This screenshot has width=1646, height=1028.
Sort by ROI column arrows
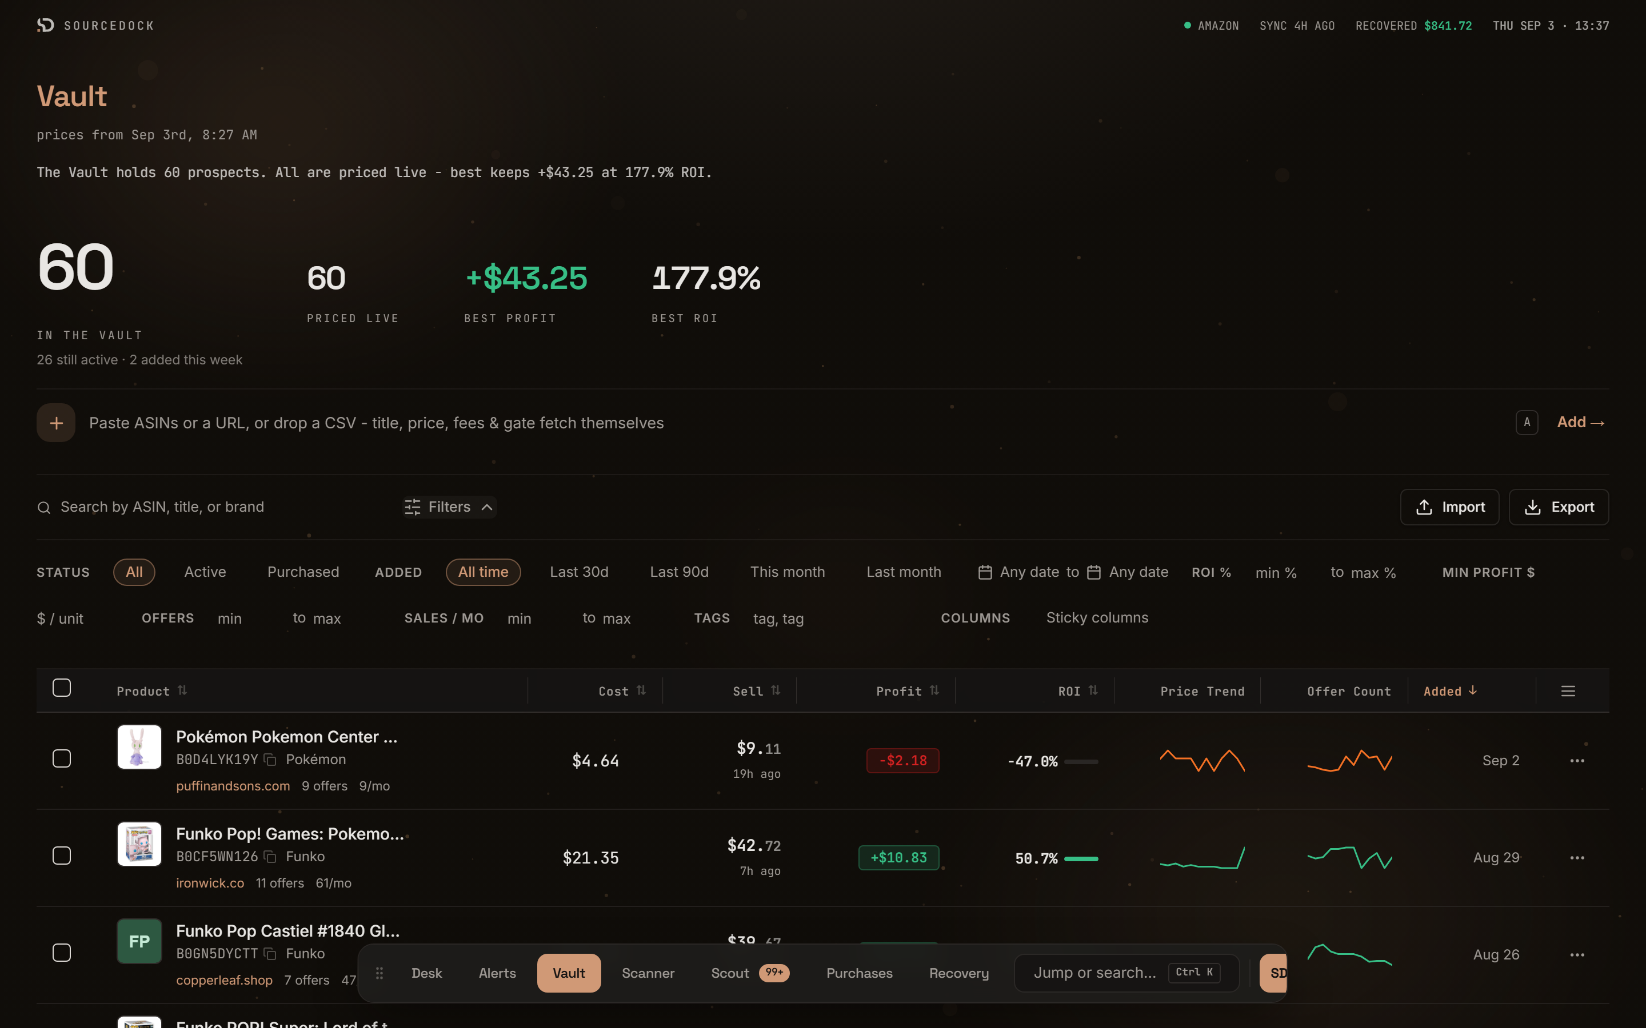1093,690
